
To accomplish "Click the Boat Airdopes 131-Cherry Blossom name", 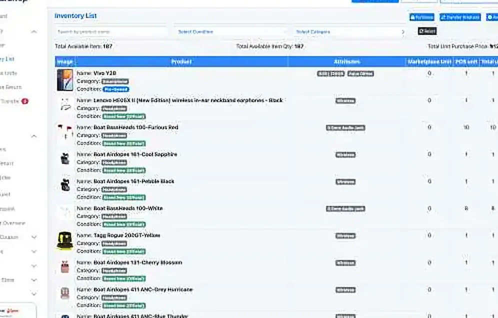I will tap(138, 262).
